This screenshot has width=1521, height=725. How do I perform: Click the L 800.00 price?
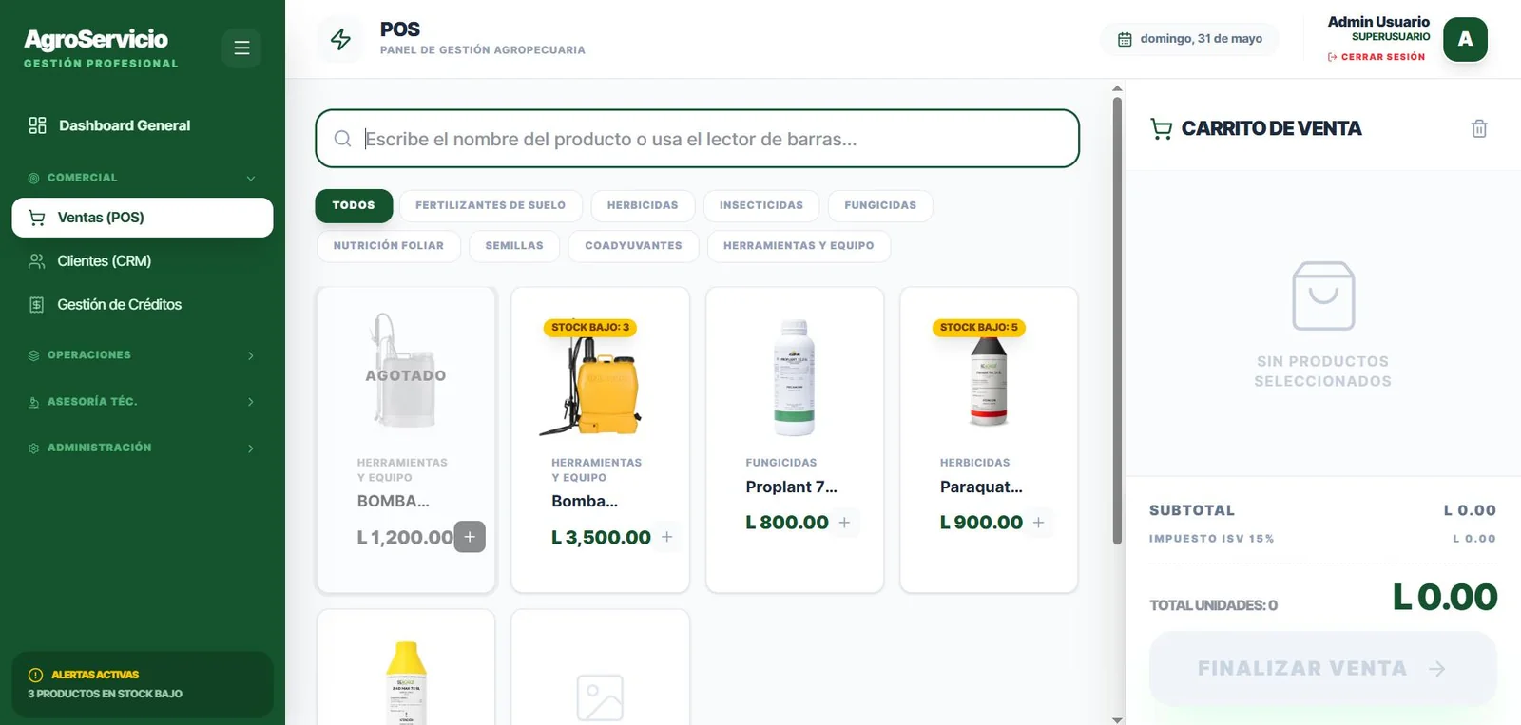(x=787, y=523)
